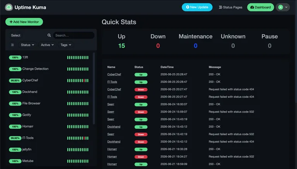The width and height of the screenshot is (297, 169).
Task: Click Down badge at 2026-06-25 20:27:47 CyberChef row
Action: (x=141, y=90)
